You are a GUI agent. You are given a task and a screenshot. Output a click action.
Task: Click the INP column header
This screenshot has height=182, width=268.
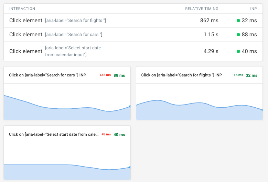click(x=253, y=9)
